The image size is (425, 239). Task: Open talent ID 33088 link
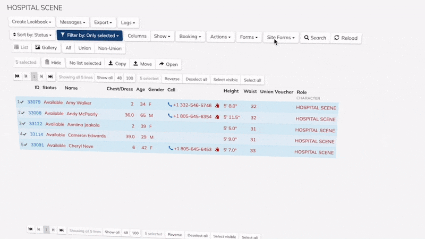[35, 113]
